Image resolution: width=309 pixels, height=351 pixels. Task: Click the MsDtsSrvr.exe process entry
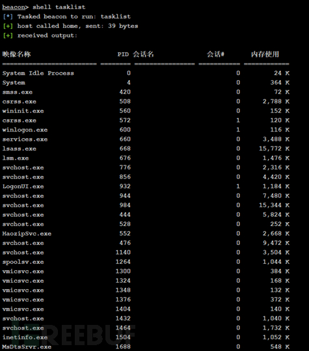(x=27, y=346)
